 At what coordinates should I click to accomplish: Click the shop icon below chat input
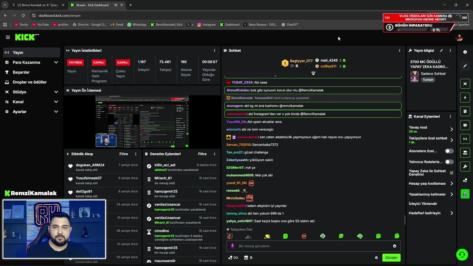246,258
